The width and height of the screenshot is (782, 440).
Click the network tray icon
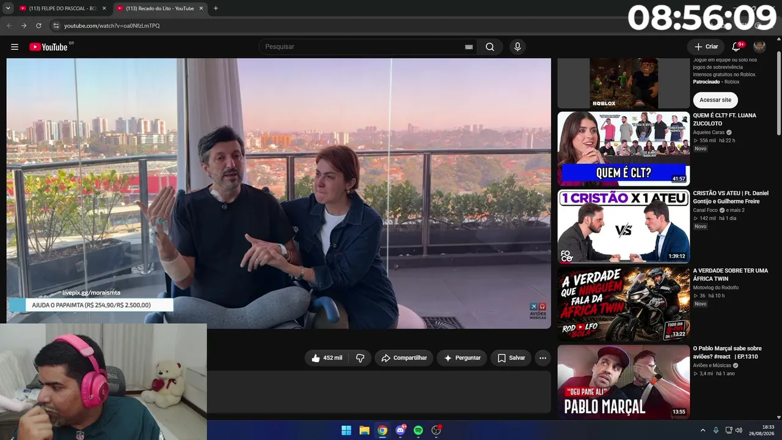click(x=728, y=430)
